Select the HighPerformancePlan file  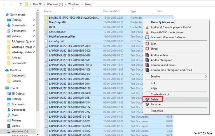click(x=62, y=36)
